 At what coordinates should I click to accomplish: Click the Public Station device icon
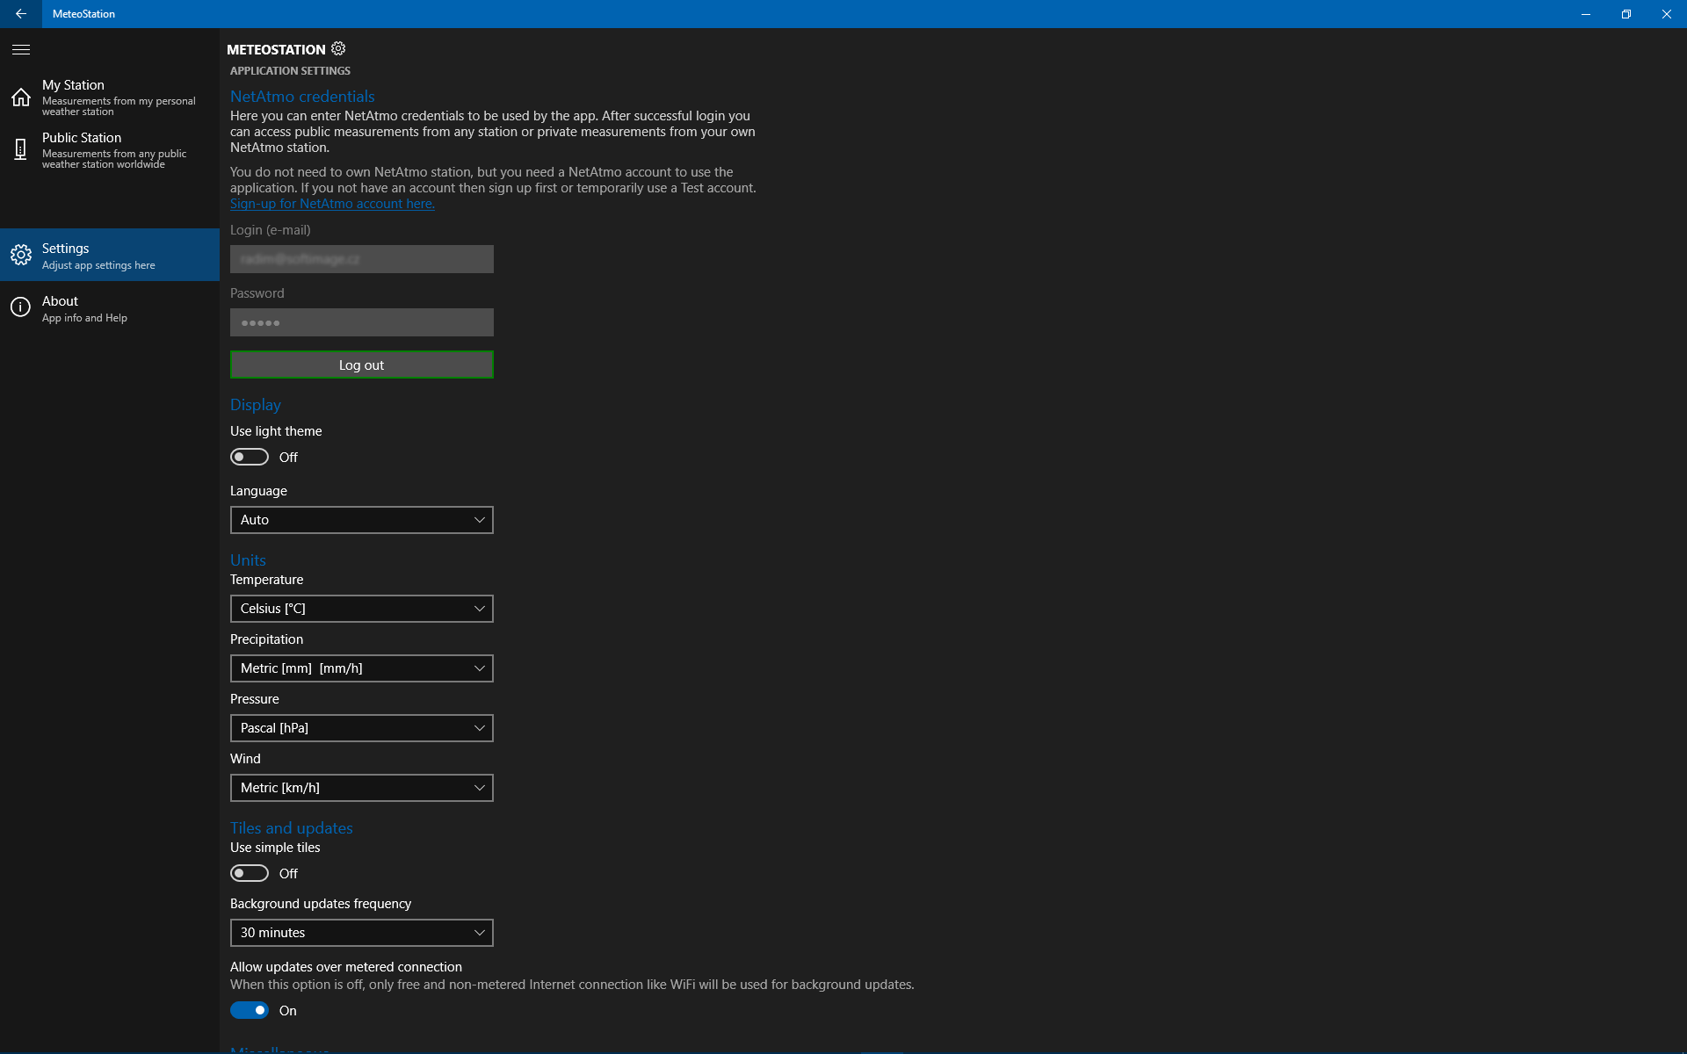pos(21,148)
